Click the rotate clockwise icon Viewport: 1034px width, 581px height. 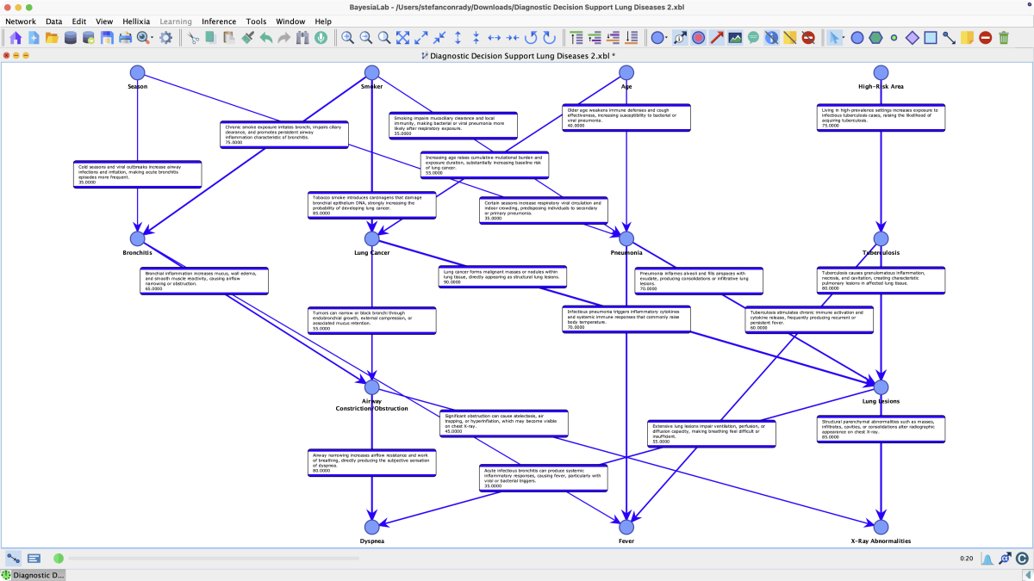pos(549,38)
